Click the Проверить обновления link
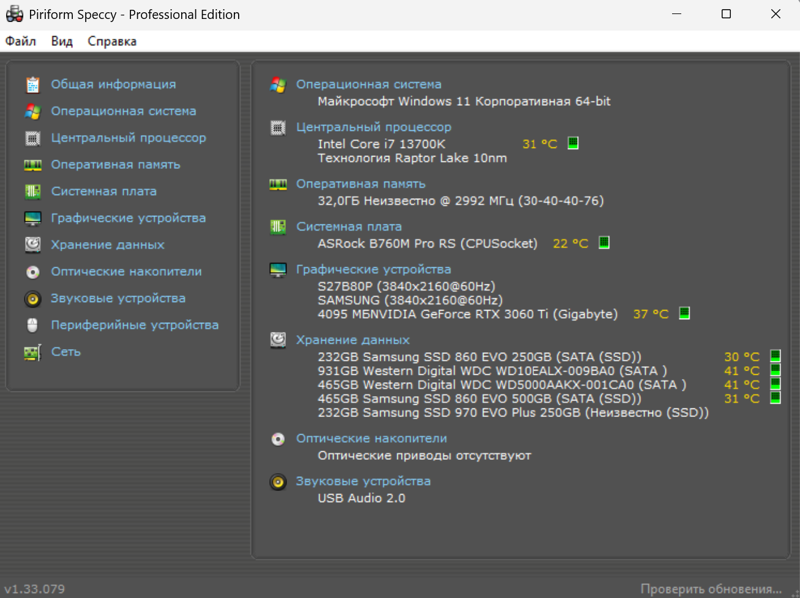The image size is (800, 598). click(x=711, y=589)
